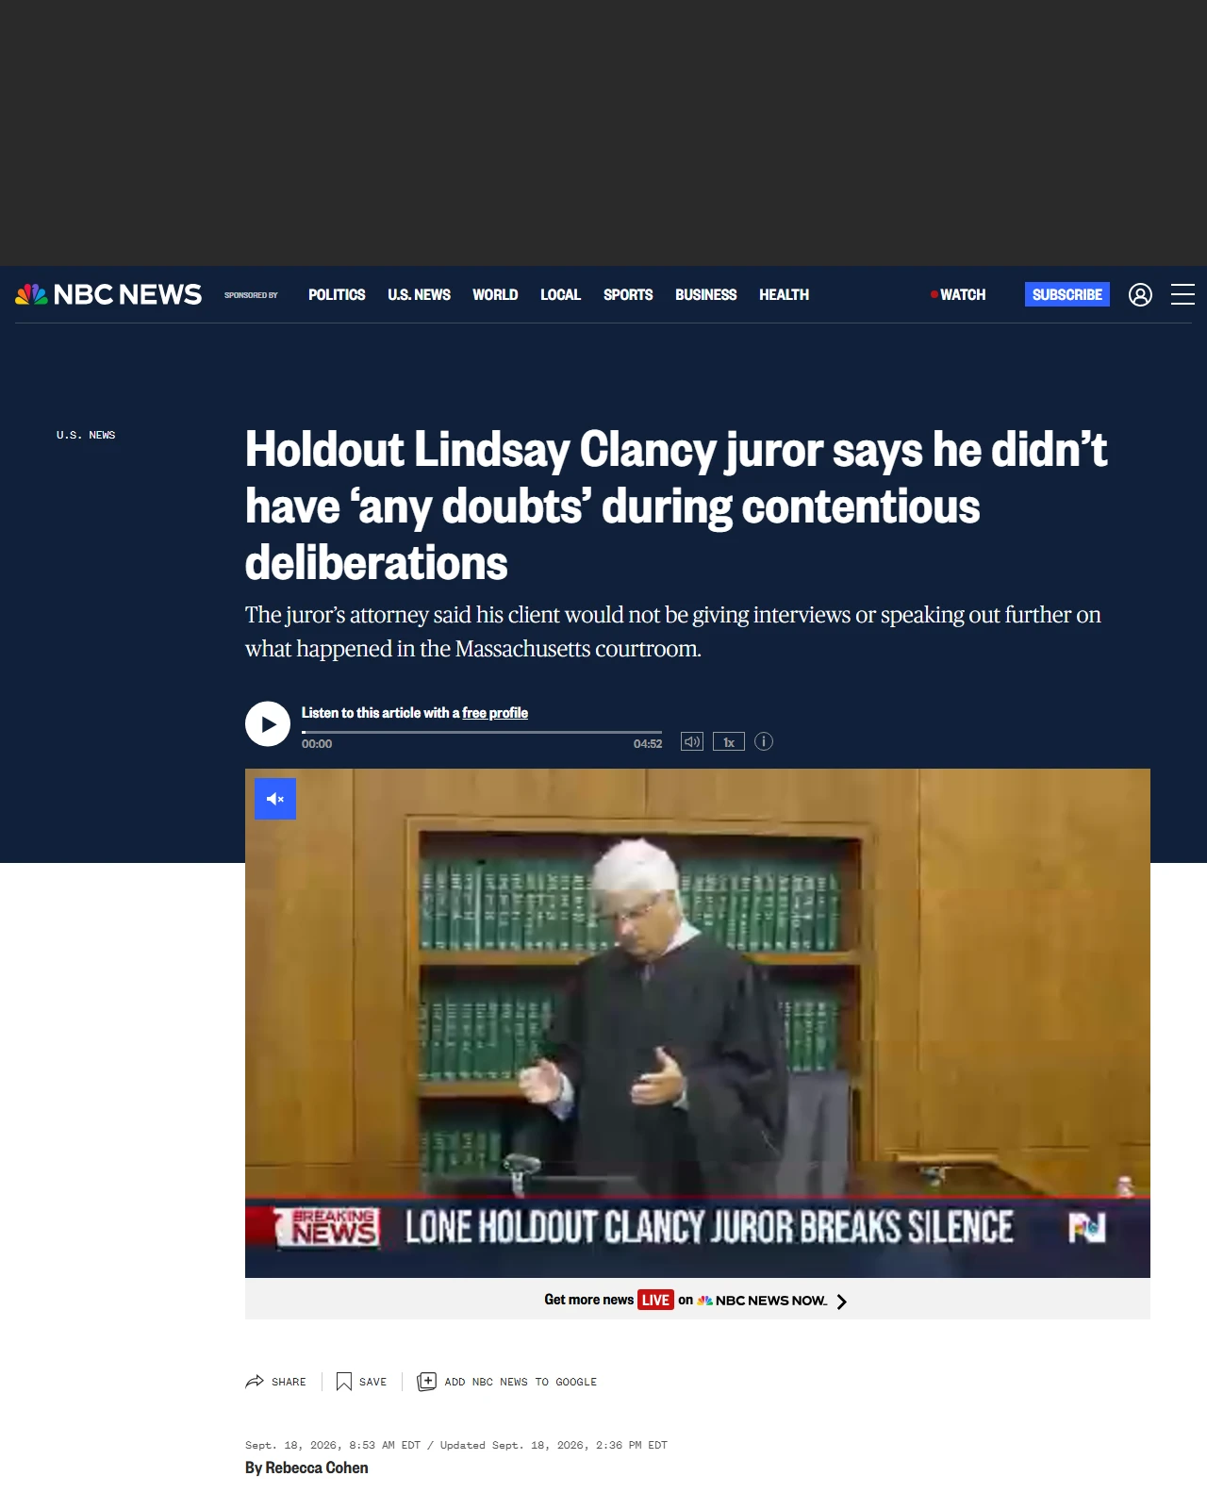This screenshot has width=1207, height=1509.
Task: Open the audio player info icon
Action: (764, 741)
